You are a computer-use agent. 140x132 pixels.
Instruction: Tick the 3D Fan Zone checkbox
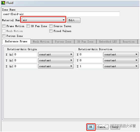[28, 26]
